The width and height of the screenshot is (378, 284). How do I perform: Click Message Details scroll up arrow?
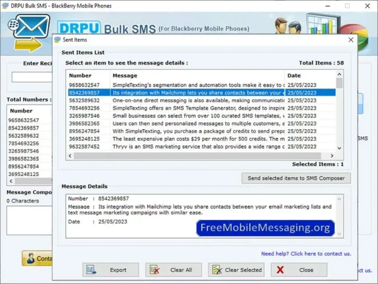pyautogui.click(x=339, y=199)
